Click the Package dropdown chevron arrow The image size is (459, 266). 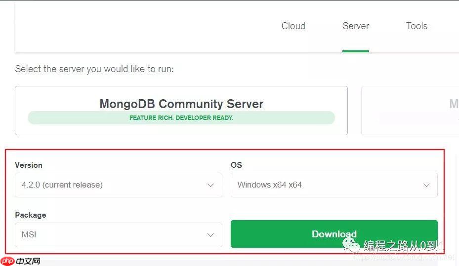[x=210, y=235]
